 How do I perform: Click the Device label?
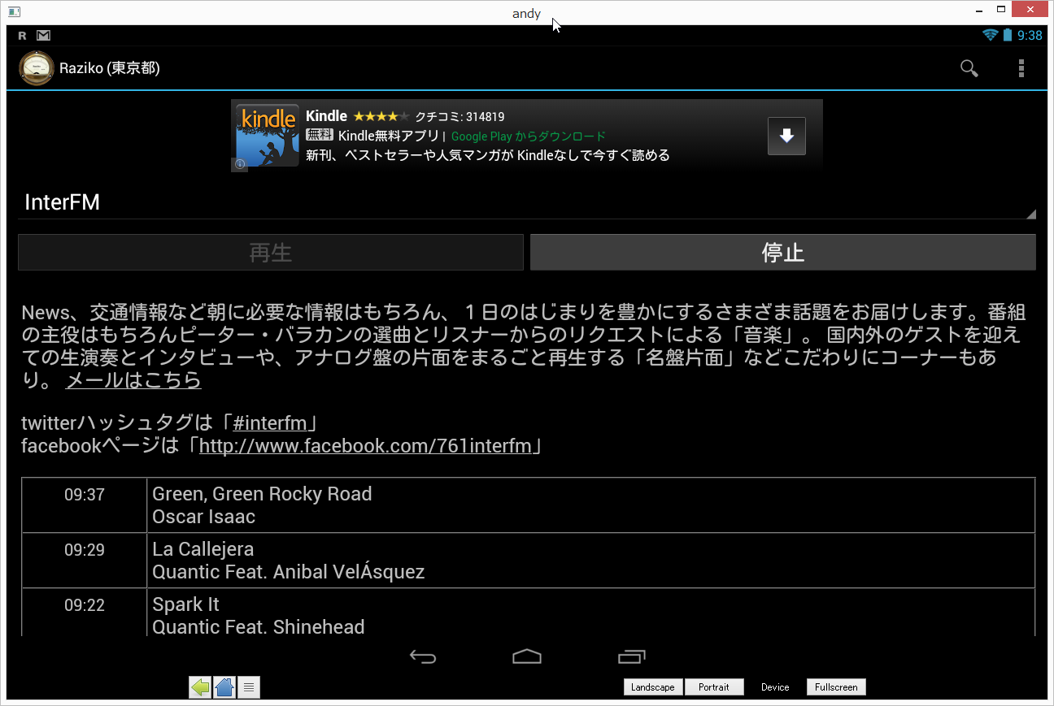[x=775, y=687]
